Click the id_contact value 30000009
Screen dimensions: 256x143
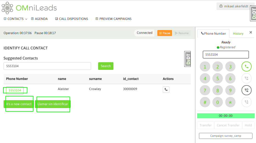[x=130, y=89]
